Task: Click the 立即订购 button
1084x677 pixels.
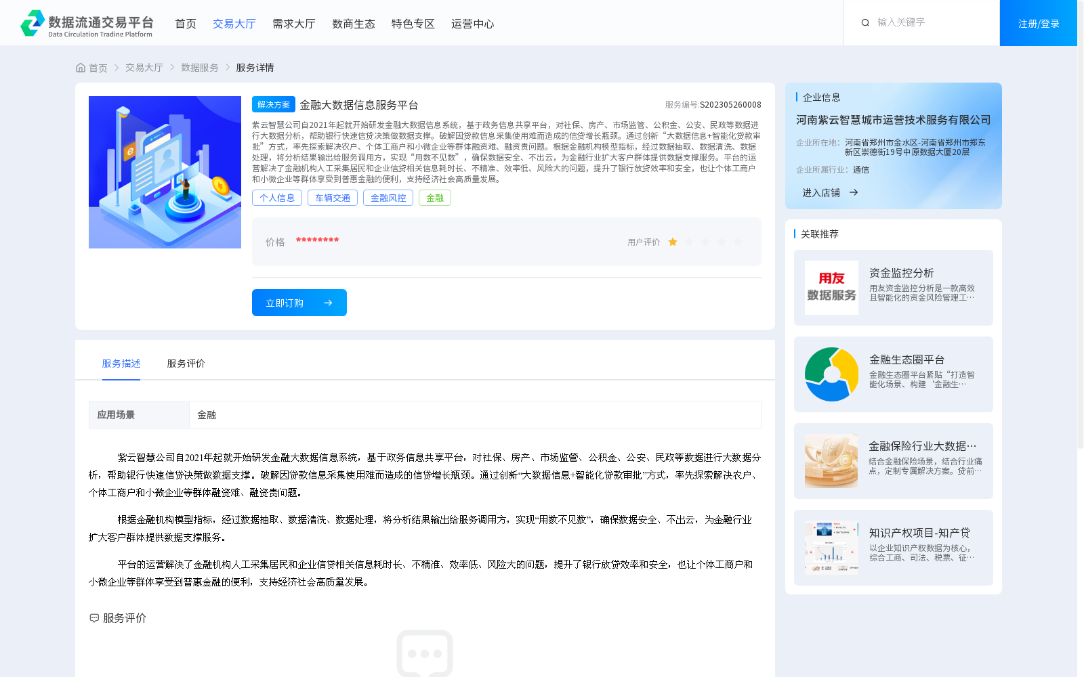Action: tap(299, 303)
